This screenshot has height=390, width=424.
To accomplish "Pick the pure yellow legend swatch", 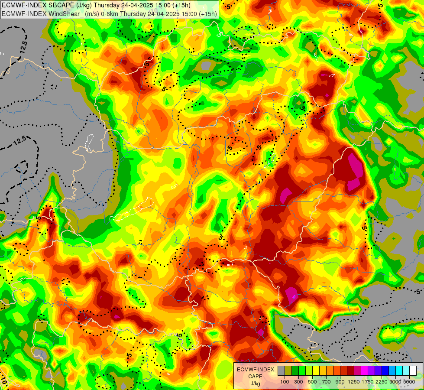I will coord(316,370).
